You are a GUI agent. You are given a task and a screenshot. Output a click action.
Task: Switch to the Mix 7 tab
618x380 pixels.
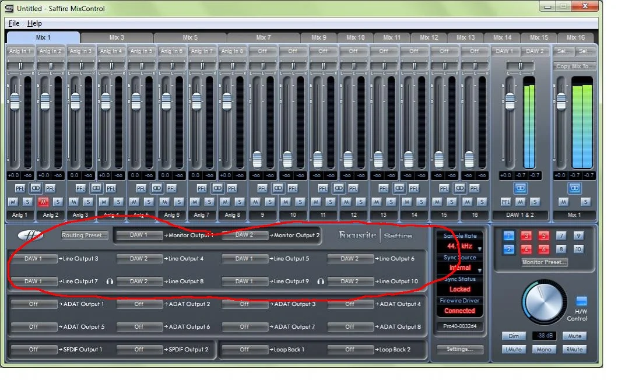[x=264, y=37]
